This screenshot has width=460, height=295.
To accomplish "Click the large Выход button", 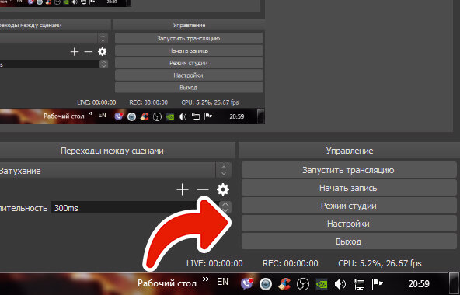I will pyautogui.click(x=349, y=241).
